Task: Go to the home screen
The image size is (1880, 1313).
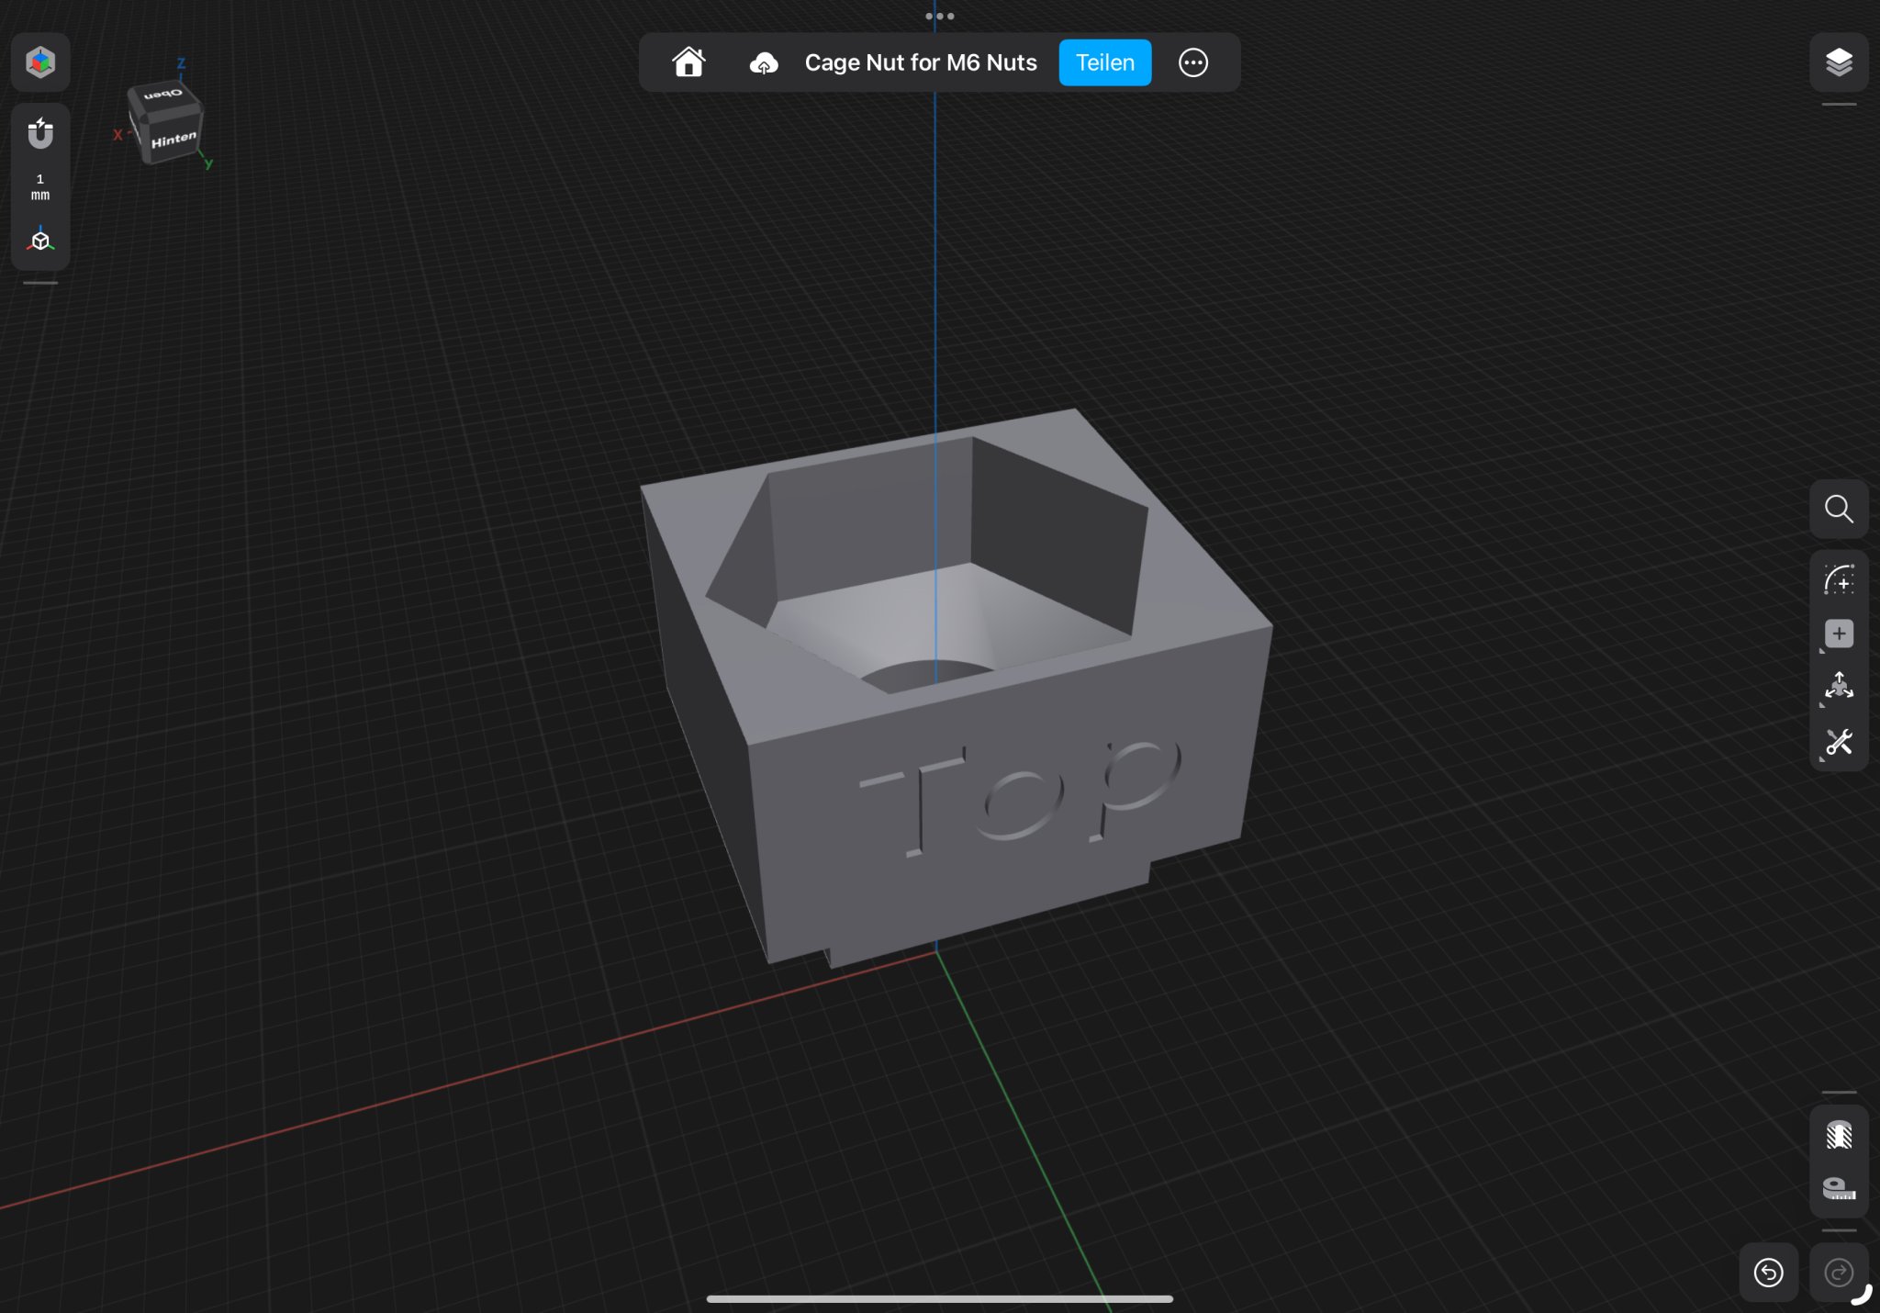Action: [688, 62]
